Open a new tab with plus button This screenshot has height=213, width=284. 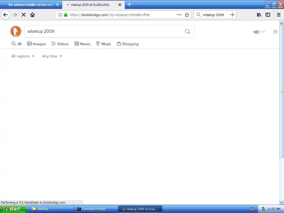(129, 4)
